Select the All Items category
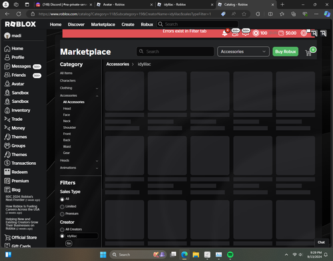The height and width of the screenshot is (261, 333). 66,73
